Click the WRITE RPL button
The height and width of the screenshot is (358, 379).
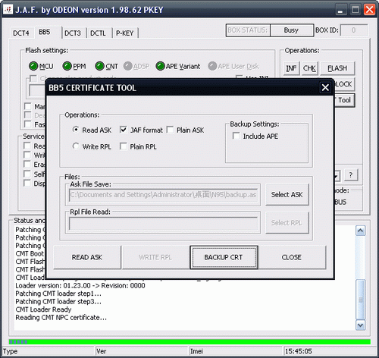coord(155,257)
